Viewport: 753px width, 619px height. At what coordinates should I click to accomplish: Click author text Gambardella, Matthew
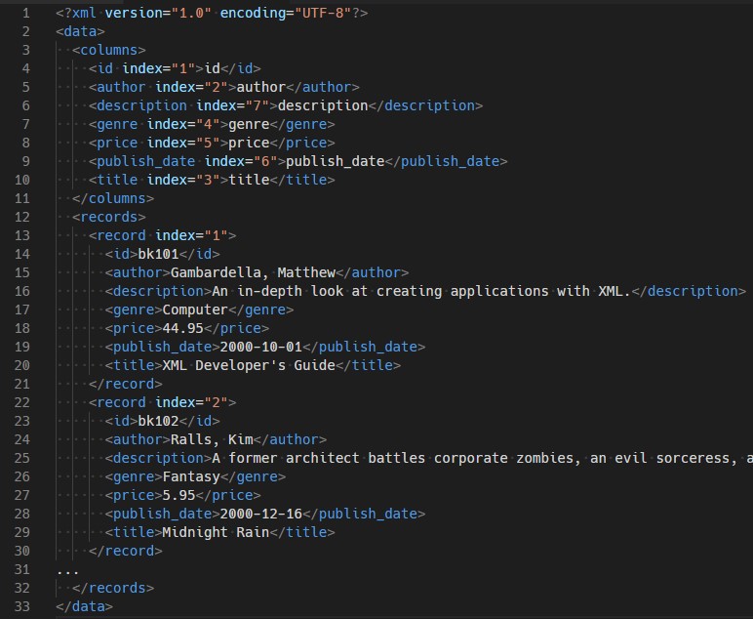tap(253, 272)
